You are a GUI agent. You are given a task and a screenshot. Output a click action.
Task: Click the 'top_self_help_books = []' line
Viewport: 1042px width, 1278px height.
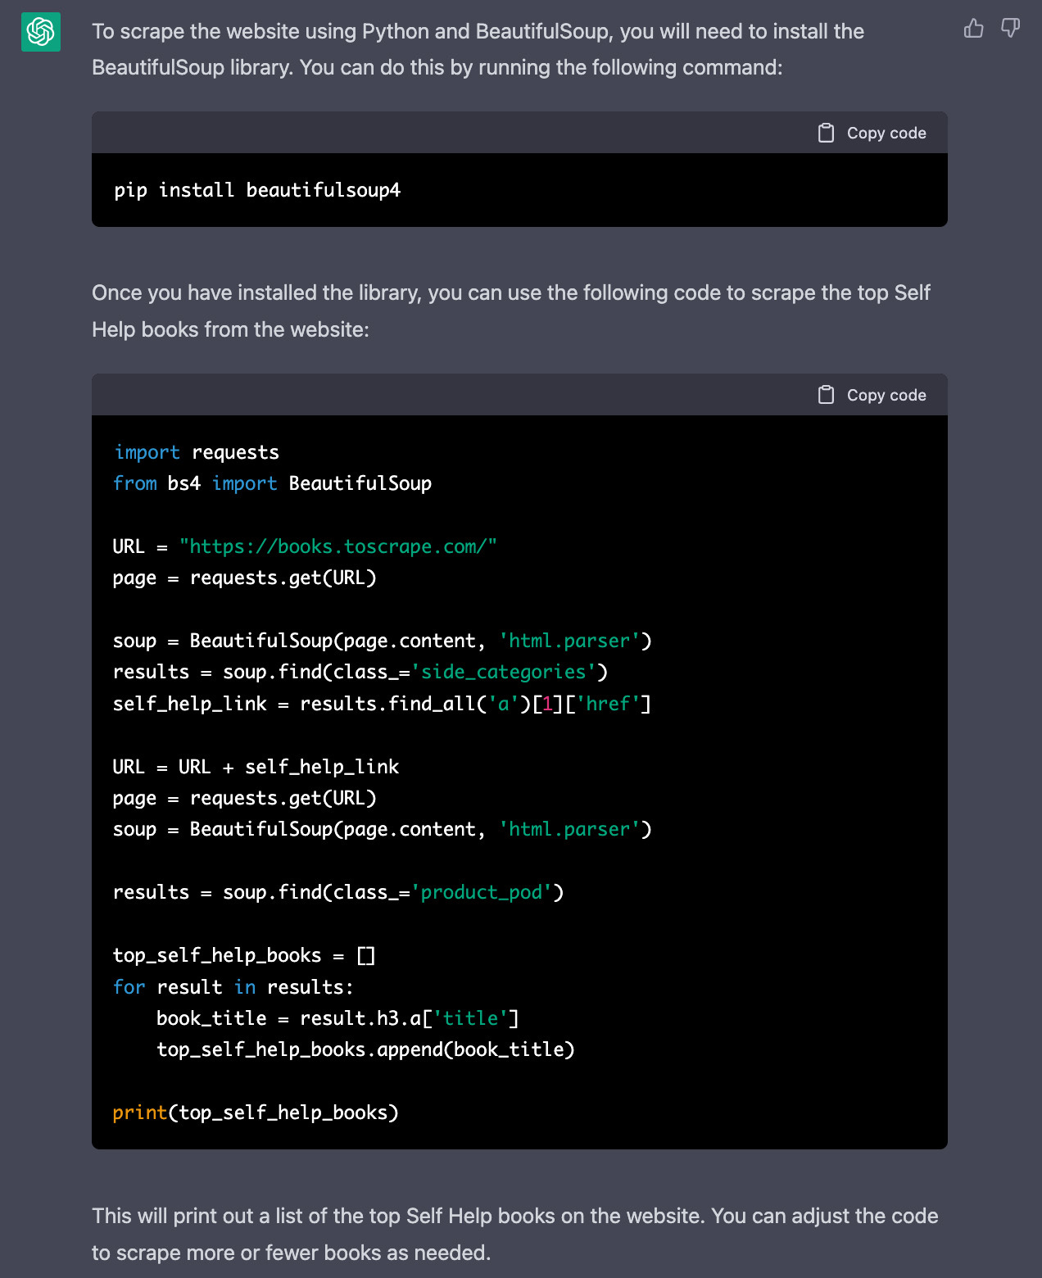[x=244, y=955]
